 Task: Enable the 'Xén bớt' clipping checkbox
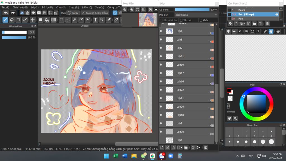[181, 20]
